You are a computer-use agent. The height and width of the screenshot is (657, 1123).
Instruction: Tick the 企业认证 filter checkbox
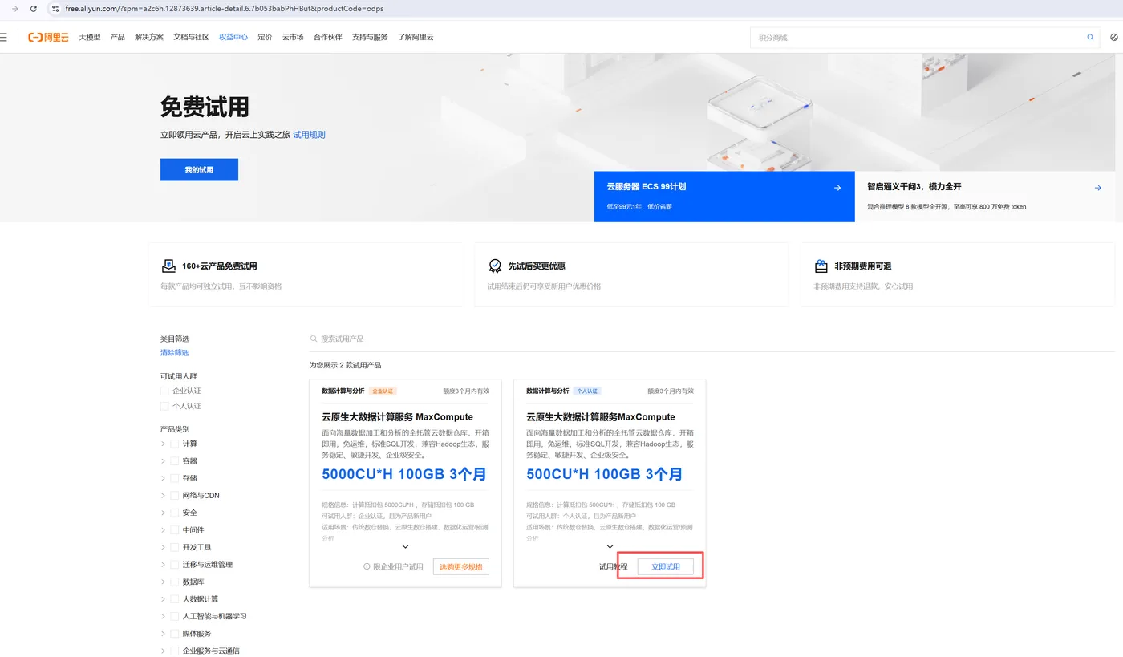coord(164,391)
